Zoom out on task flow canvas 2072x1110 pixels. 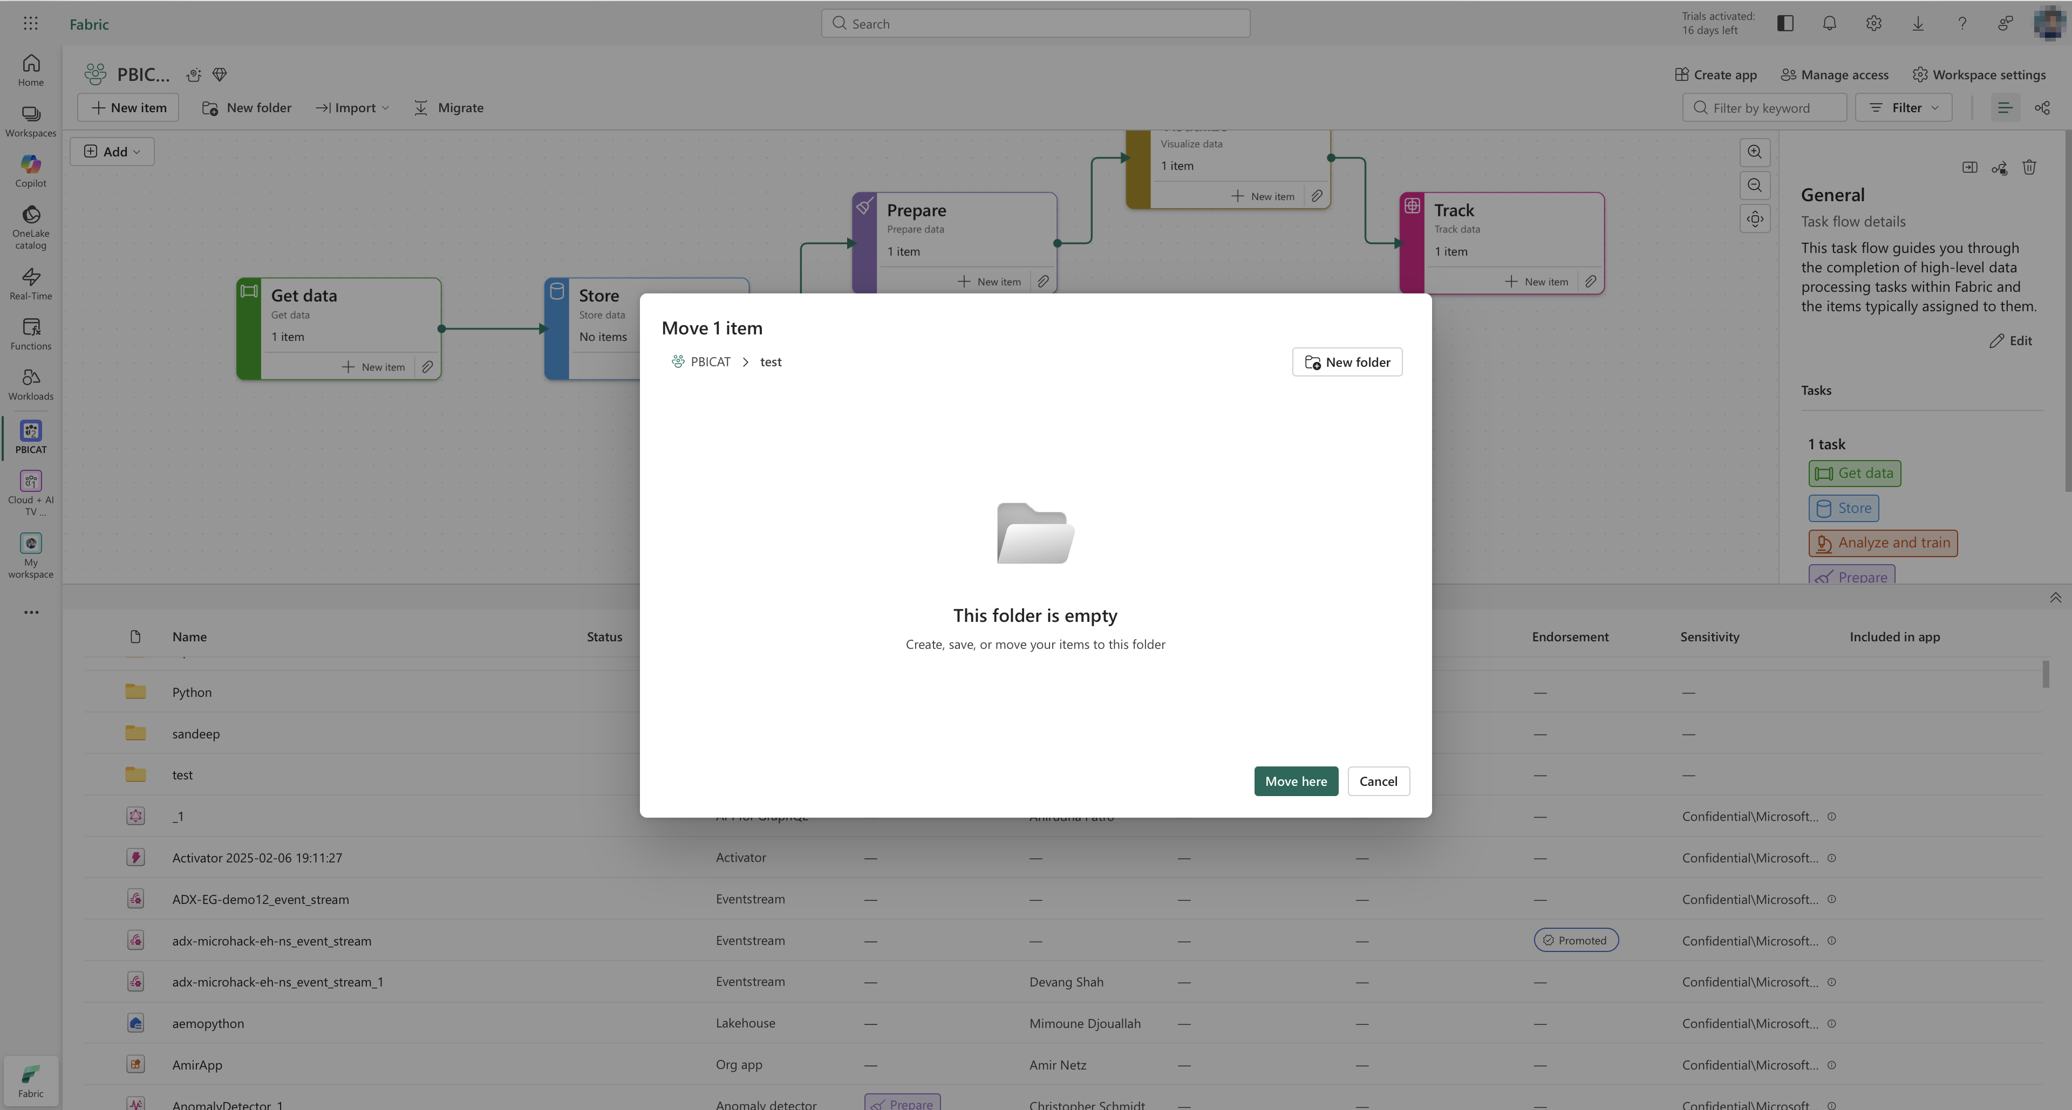(1754, 186)
